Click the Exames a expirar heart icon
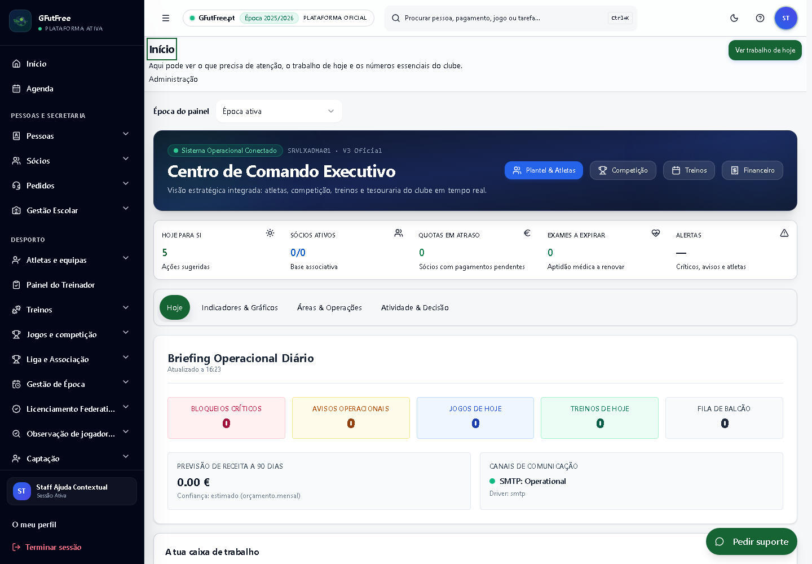 656,233
